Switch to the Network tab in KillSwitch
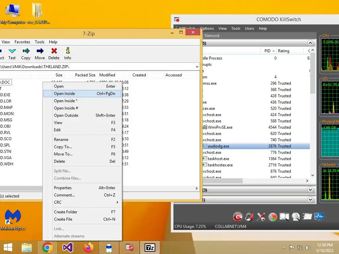 pos(212,36)
